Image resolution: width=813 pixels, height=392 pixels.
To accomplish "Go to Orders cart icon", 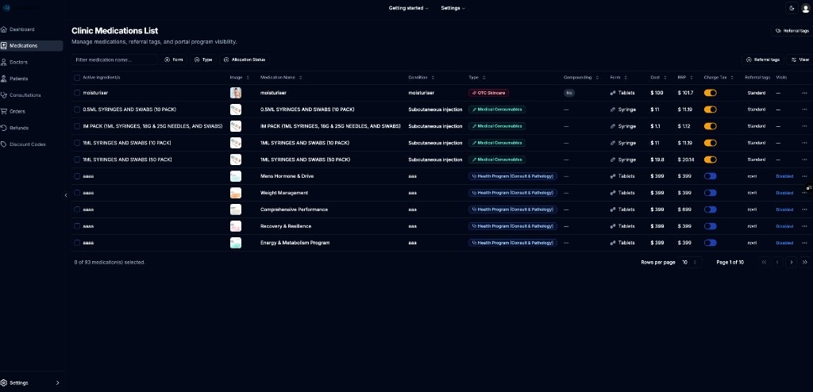I will [x=4, y=111].
